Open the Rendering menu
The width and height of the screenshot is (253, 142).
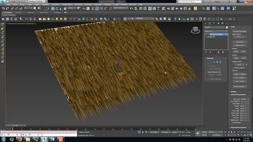click(x=79, y=5)
